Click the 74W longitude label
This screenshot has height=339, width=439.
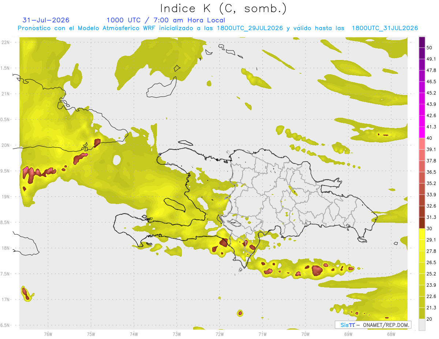point(134,334)
